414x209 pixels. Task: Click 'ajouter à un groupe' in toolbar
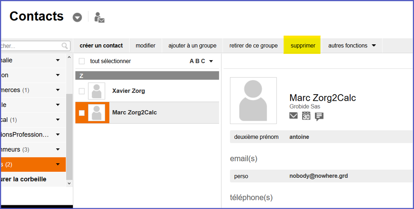pos(192,46)
